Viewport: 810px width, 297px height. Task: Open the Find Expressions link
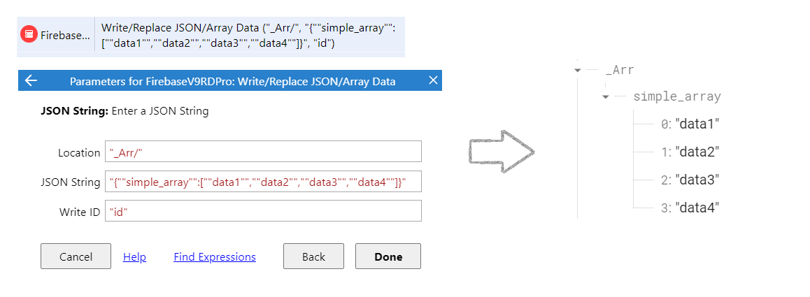click(215, 256)
